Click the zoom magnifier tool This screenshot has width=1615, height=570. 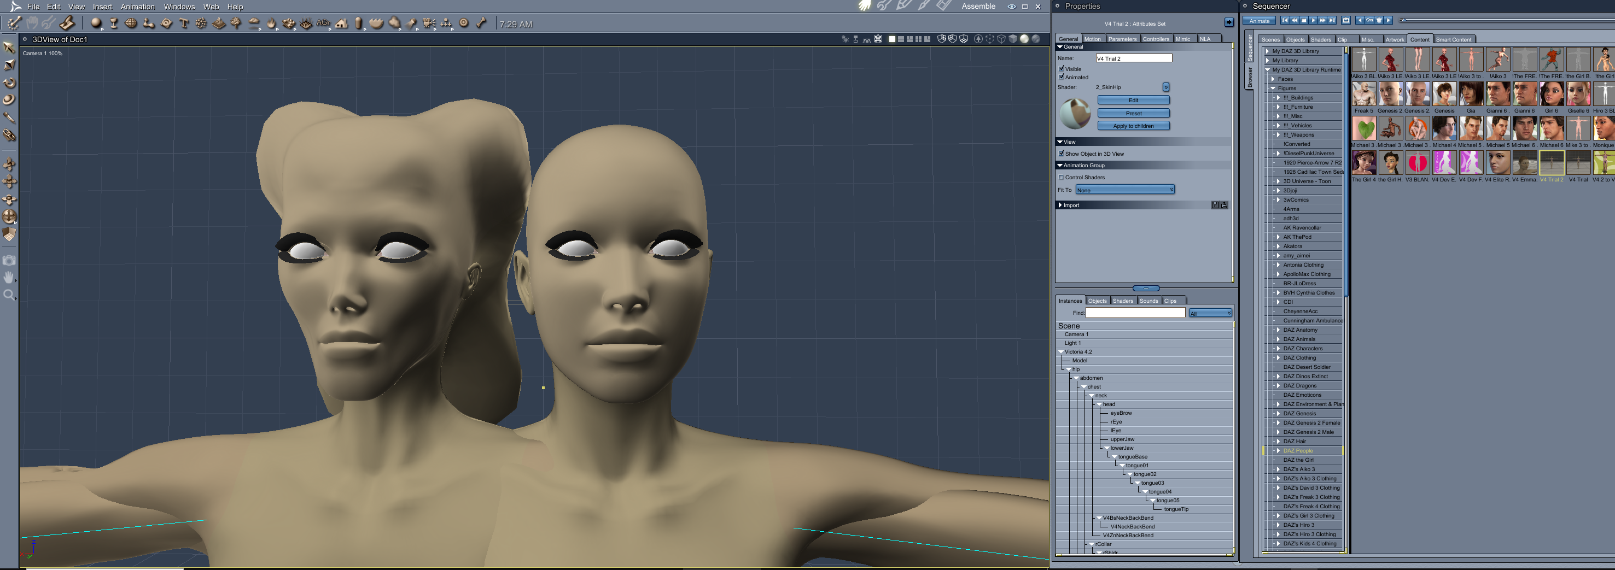pos(9,295)
